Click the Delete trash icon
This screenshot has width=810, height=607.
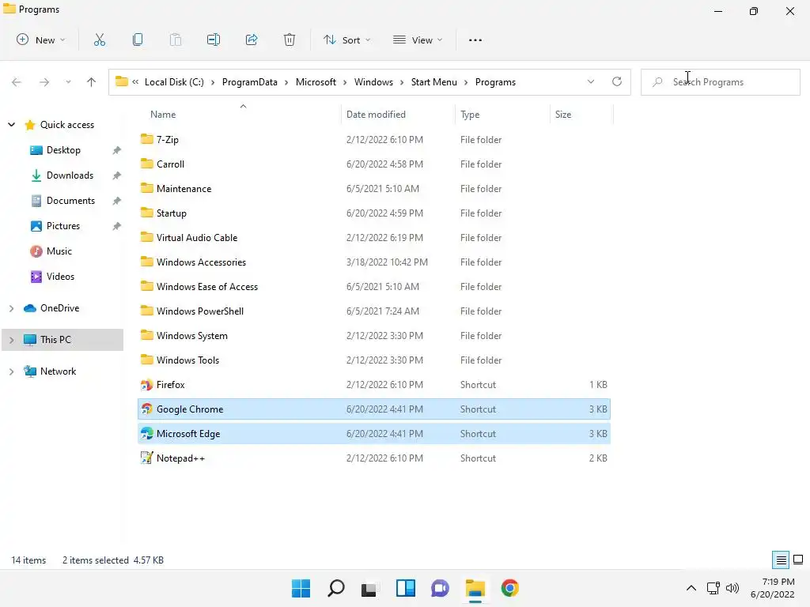coord(290,40)
